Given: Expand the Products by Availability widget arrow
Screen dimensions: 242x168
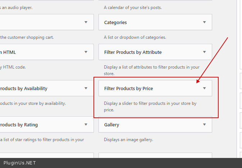Looking at the screenshot, I should click(86, 88).
